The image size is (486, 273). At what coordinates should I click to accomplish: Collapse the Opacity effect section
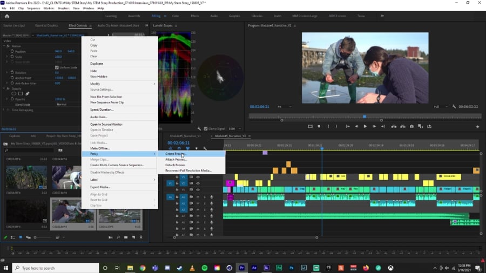4,88
